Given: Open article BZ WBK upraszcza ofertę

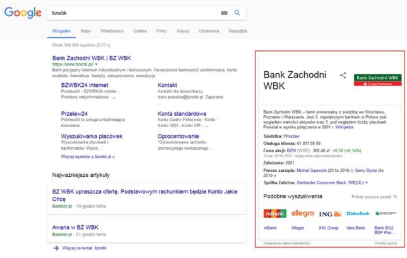Looking at the screenshot, I should pos(145,195).
